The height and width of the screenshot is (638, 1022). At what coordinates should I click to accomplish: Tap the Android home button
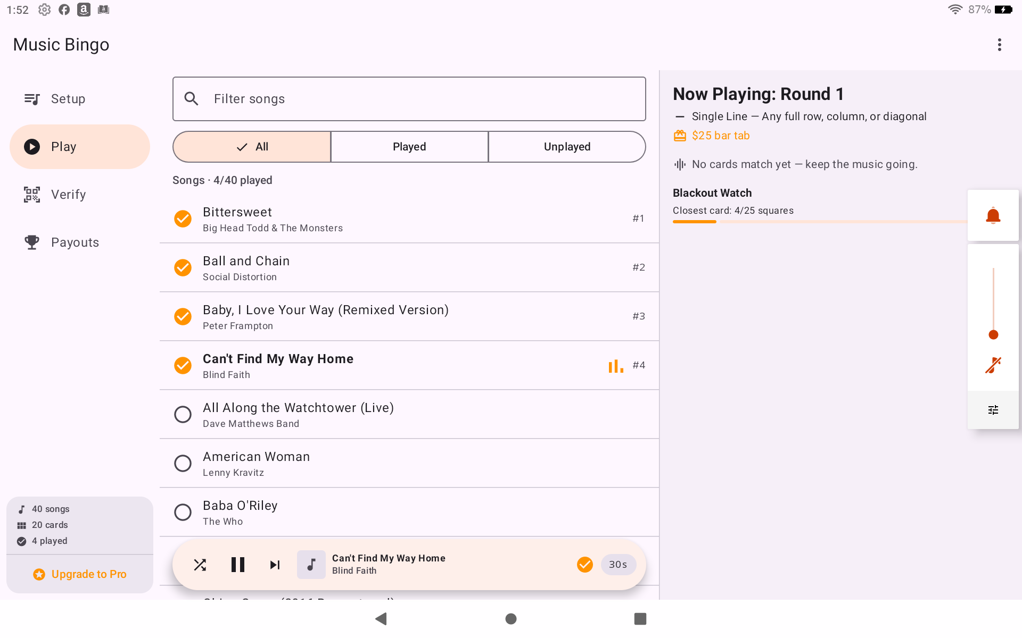pyautogui.click(x=511, y=619)
